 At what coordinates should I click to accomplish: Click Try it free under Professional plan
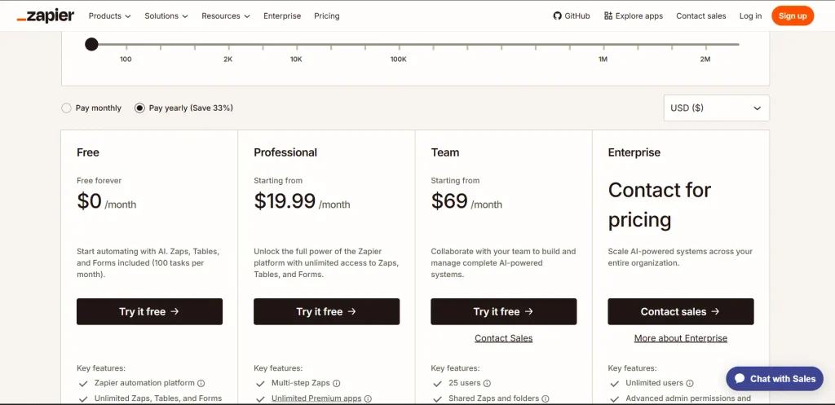coord(326,312)
